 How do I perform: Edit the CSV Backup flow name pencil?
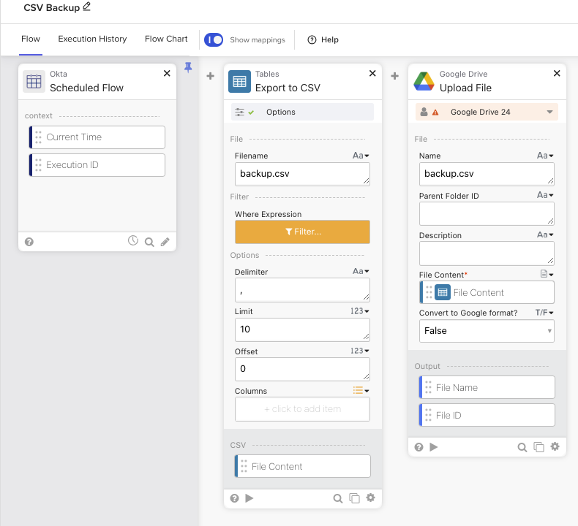[x=86, y=7]
